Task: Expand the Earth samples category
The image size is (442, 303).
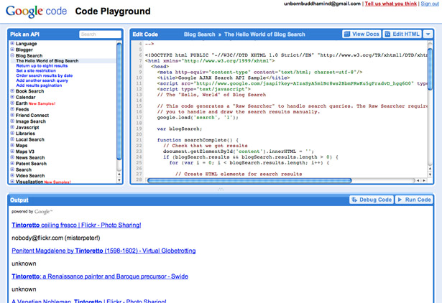Action: [12, 103]
